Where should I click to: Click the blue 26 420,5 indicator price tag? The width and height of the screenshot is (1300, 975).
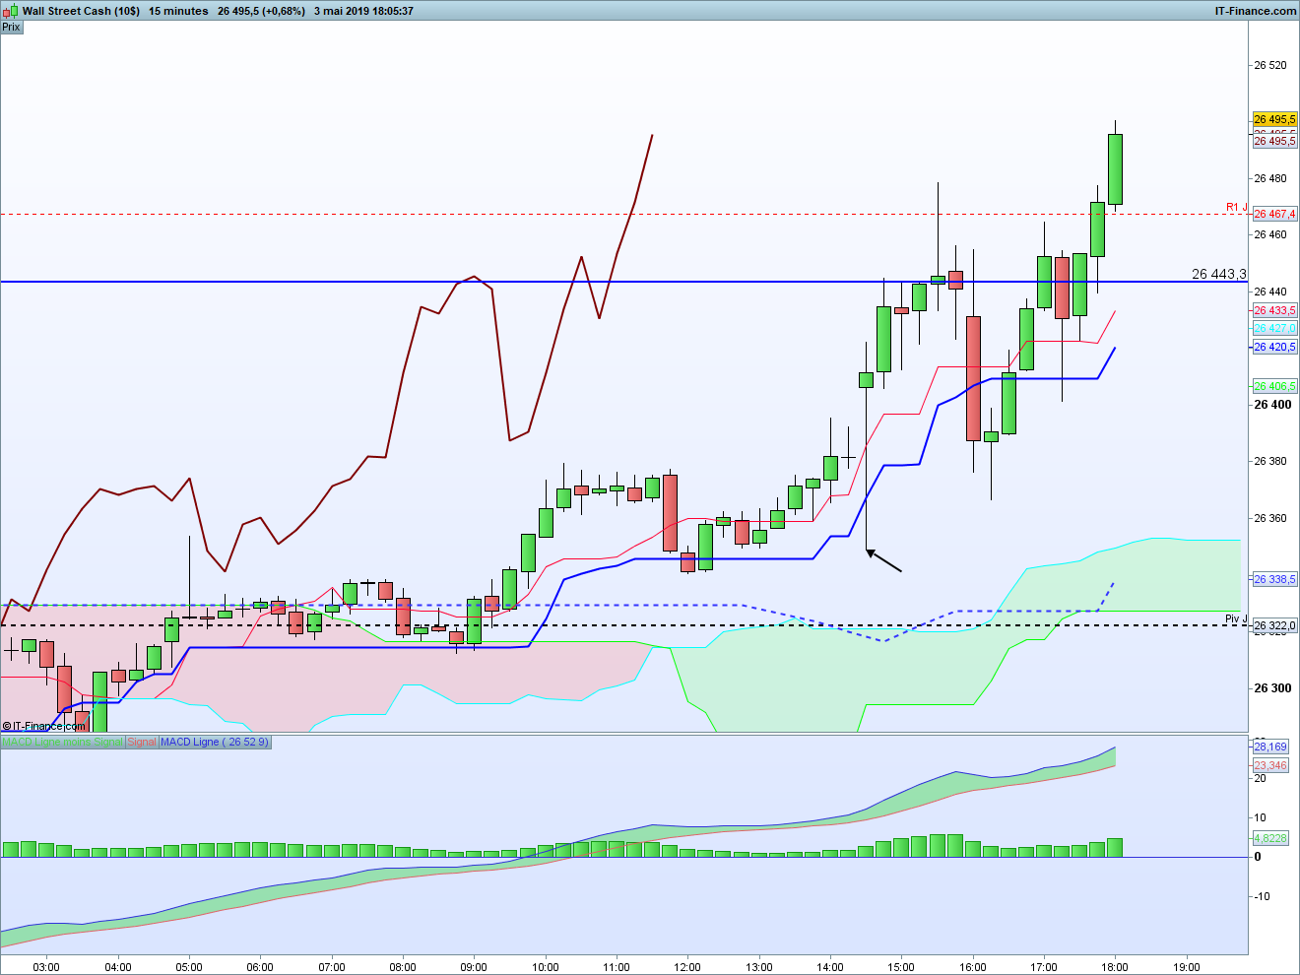click(1274, 347)
